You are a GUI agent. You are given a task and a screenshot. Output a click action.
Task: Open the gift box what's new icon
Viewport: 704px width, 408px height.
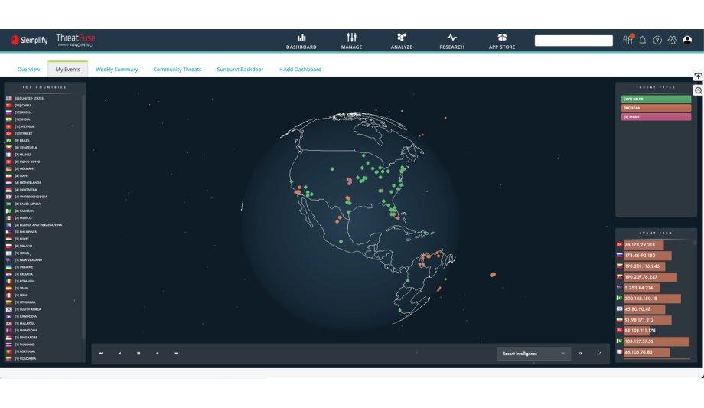tap(627, 40)
